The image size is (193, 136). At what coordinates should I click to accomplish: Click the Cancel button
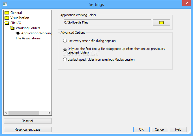(160, 129)
